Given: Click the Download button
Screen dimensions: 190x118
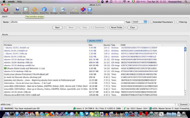Looking at the screenshot, I should tap(100, 27).
